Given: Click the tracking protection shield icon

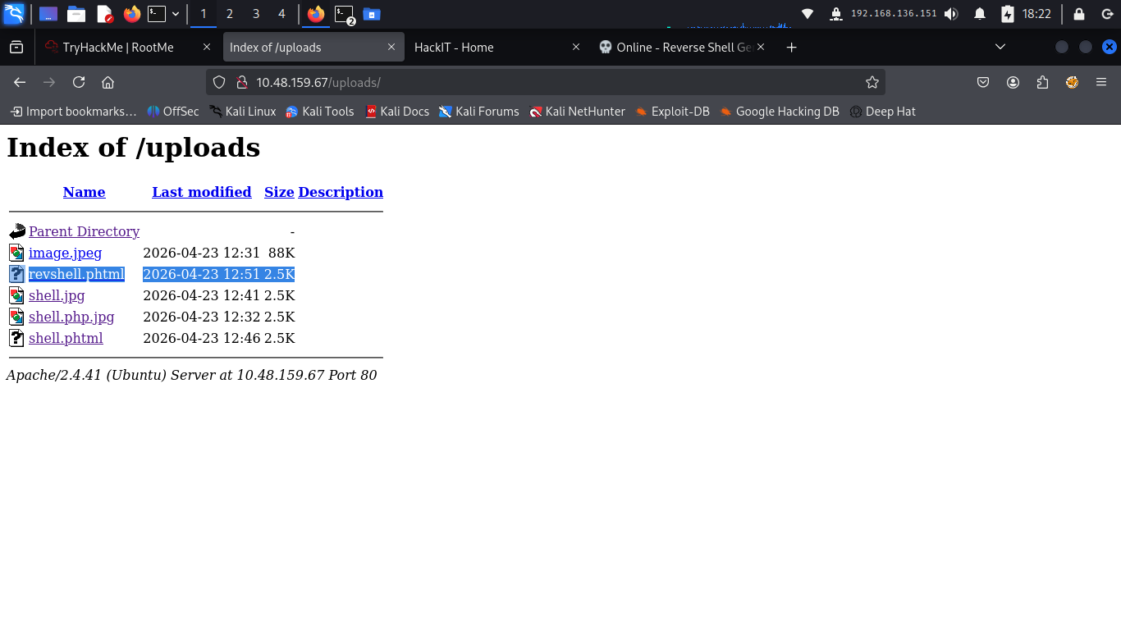Looking at the screenshot, I should pos(219,82).
